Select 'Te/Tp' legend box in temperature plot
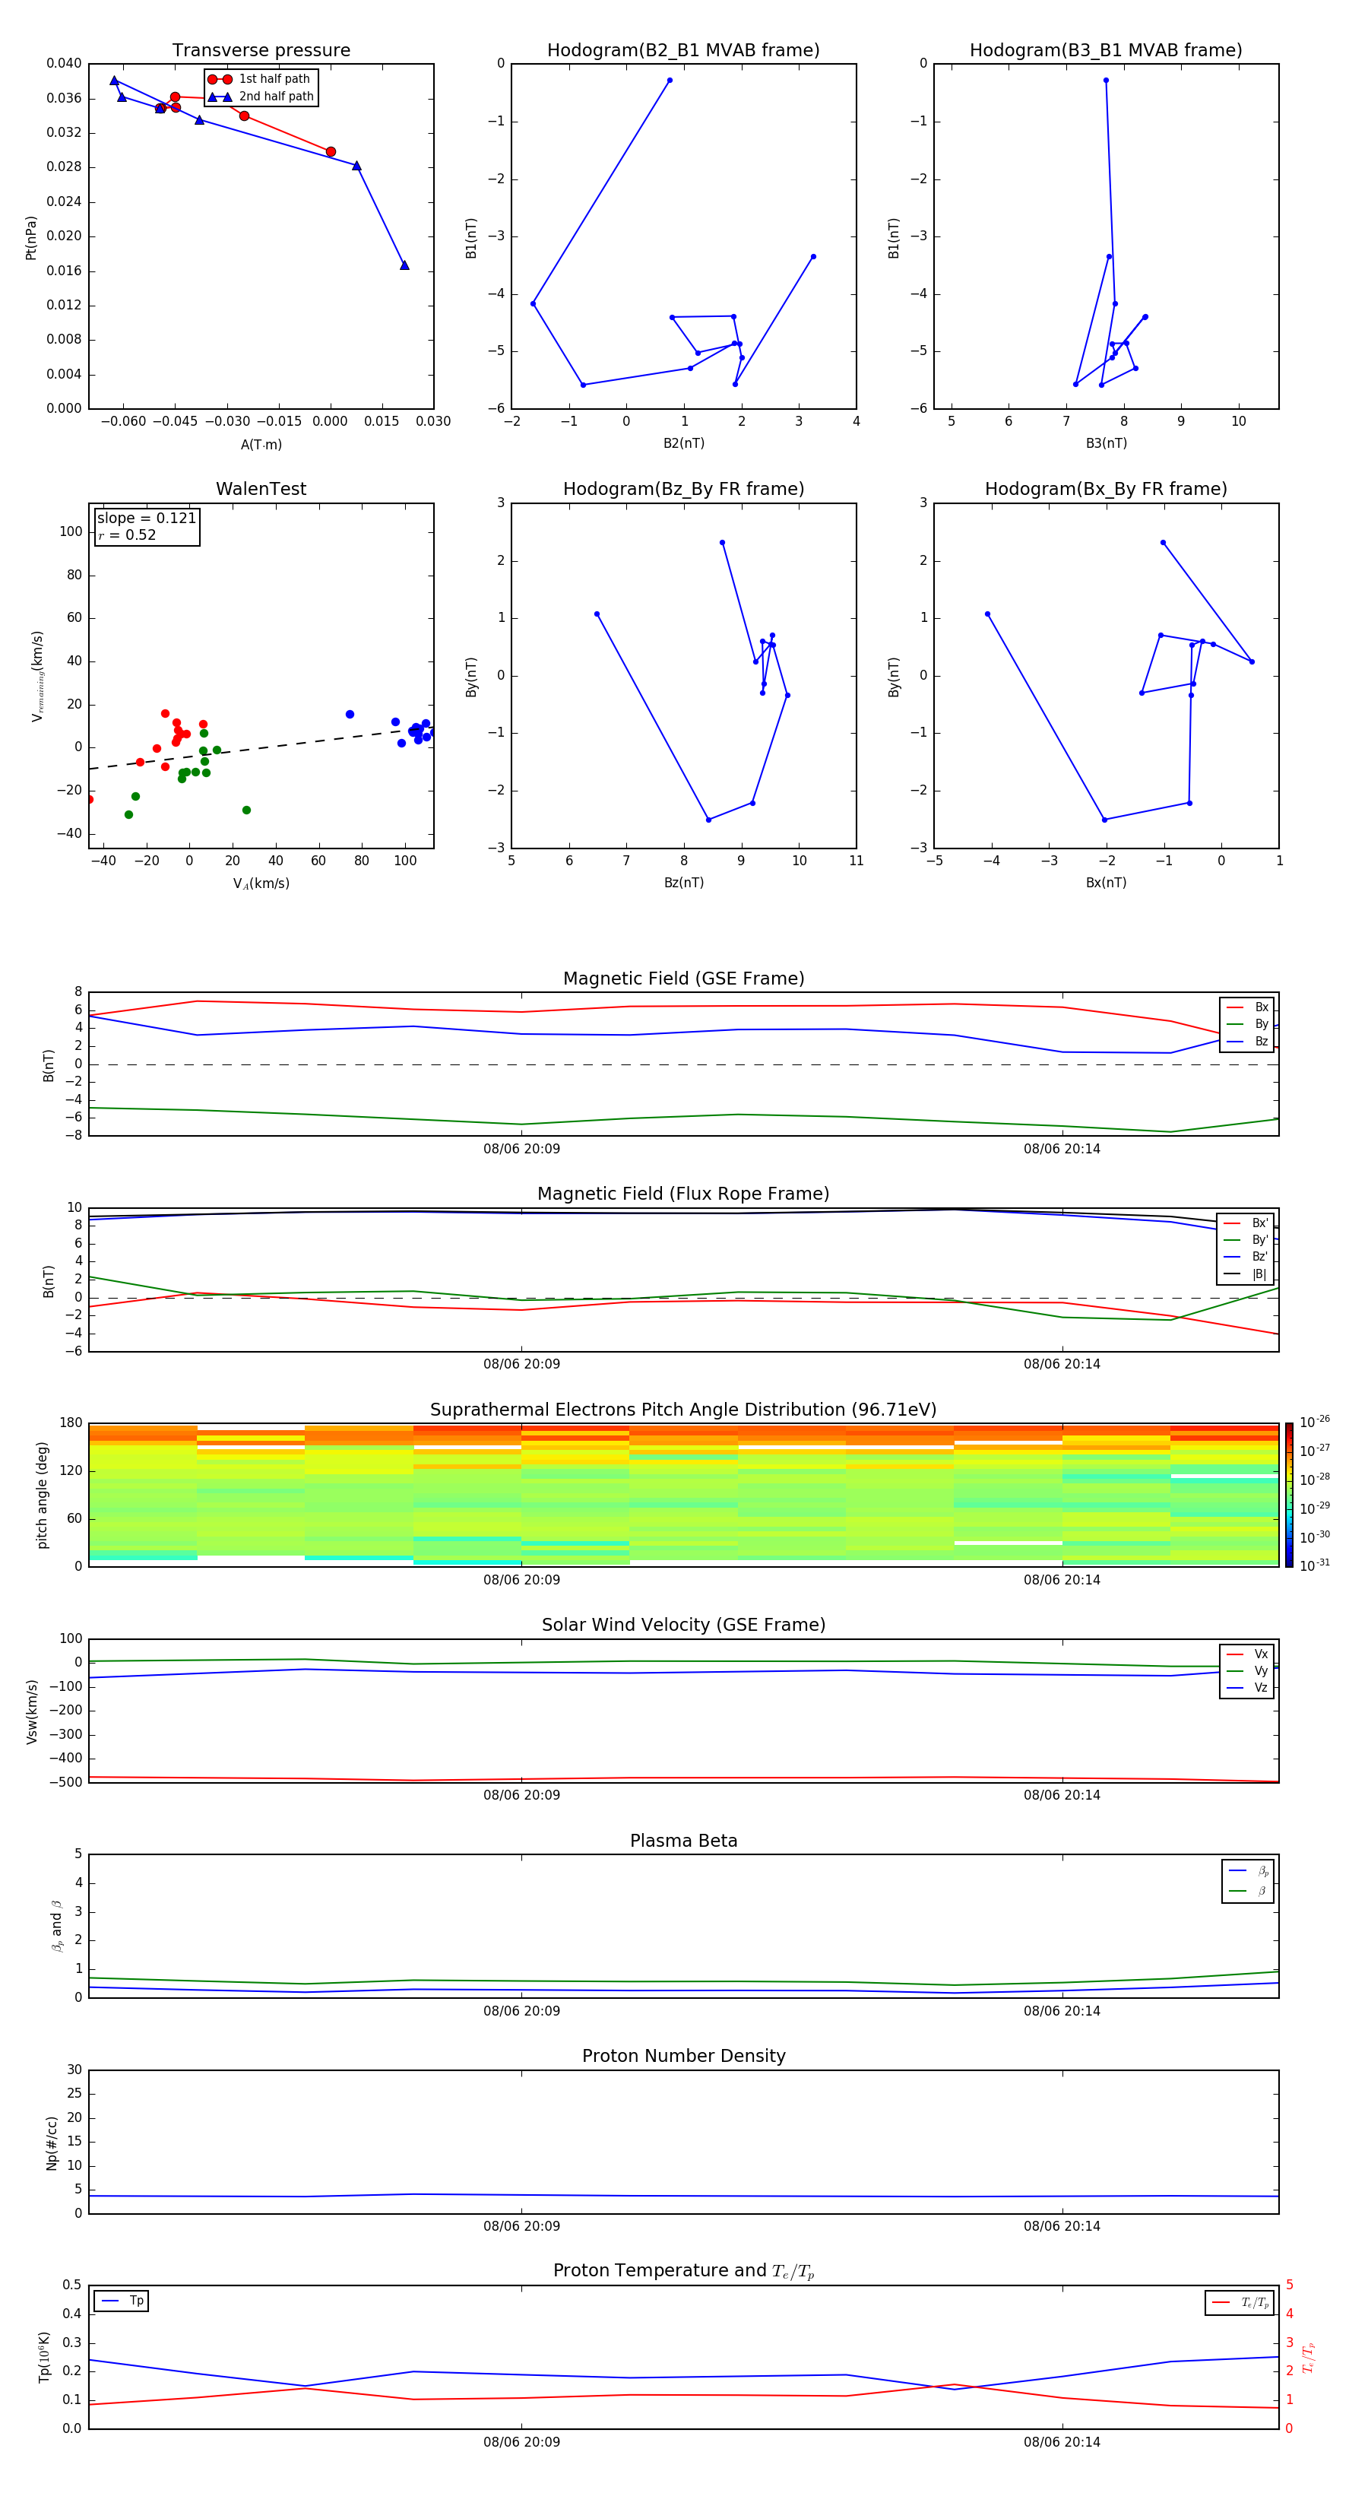 pos(1240,2302)
